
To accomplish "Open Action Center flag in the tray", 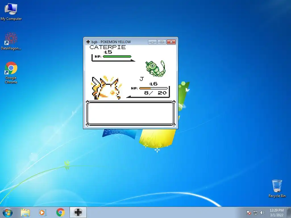I will pyautogui.click(x=249, y=213).
